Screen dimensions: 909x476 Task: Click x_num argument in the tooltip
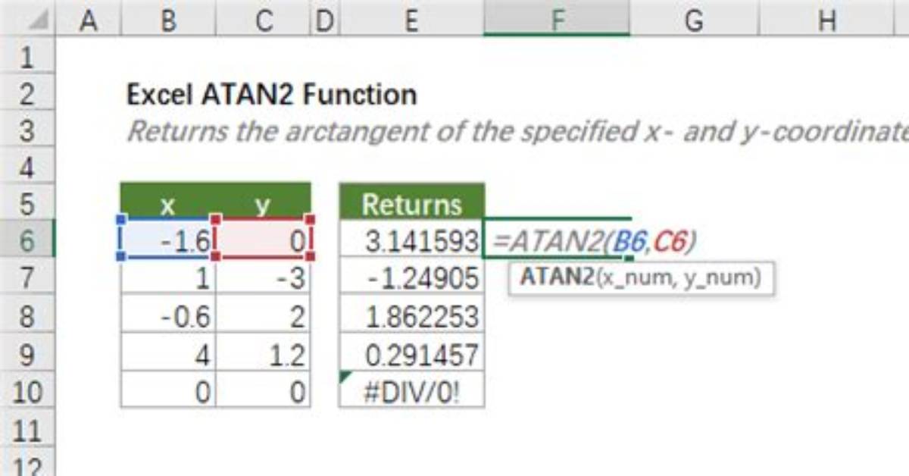[636, 278]
